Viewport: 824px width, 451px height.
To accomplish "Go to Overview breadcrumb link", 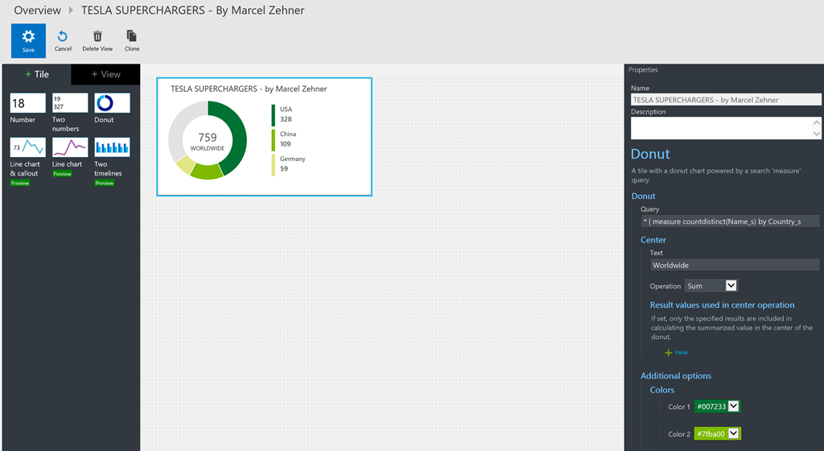I will coord(37,10).
